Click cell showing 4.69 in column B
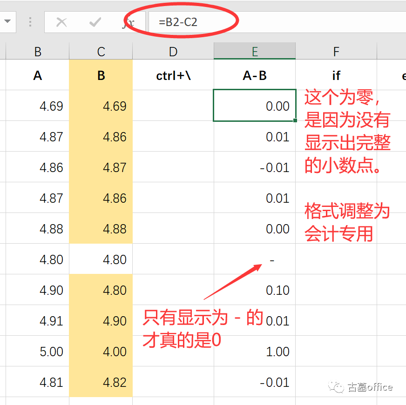The height and width of the screenshot is (405, 406). (x=38, y=106)
